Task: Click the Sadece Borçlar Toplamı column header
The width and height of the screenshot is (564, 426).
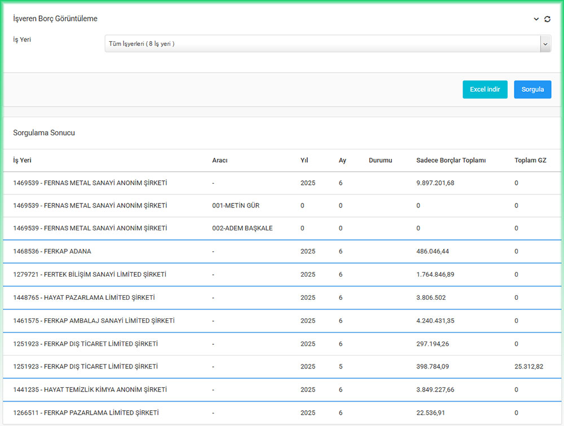Action: [451, 161]
